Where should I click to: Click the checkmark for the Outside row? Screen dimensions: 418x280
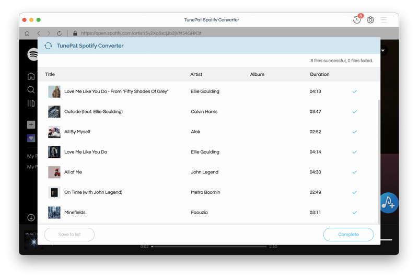click(x=355, y=112)
